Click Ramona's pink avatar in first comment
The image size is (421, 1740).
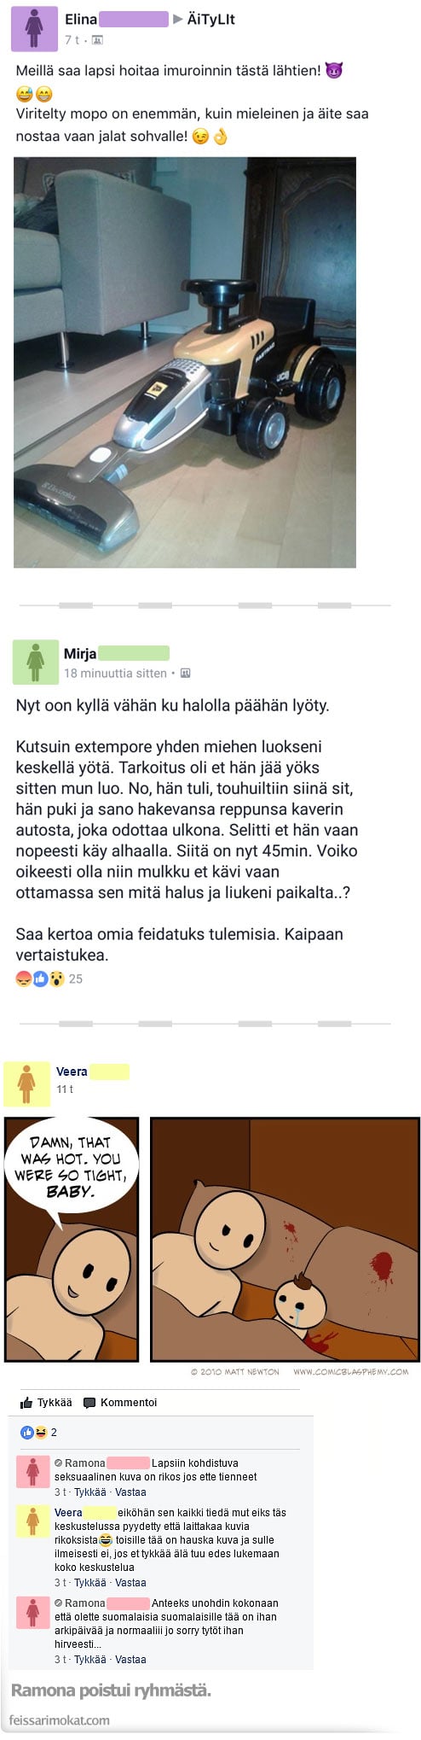click(x=34, y=1472)
